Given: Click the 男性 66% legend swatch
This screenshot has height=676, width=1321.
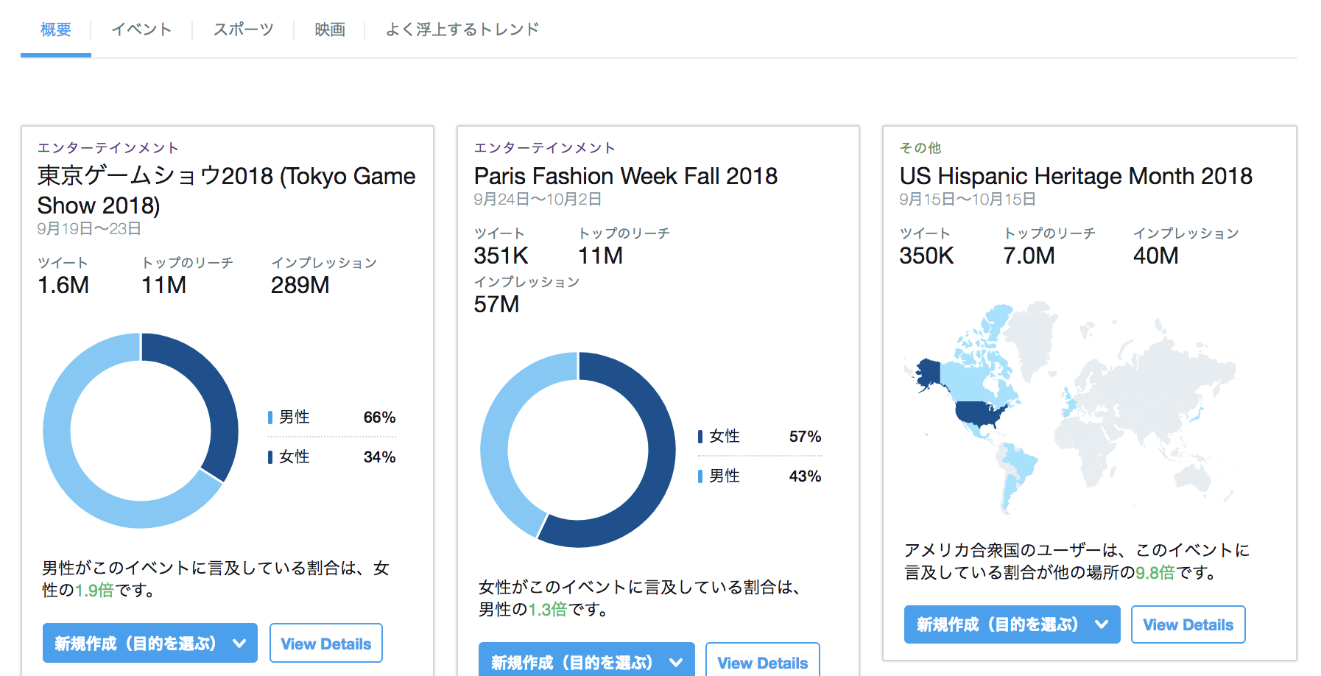Looking at the screenshot, I should [x=270, y=418].
